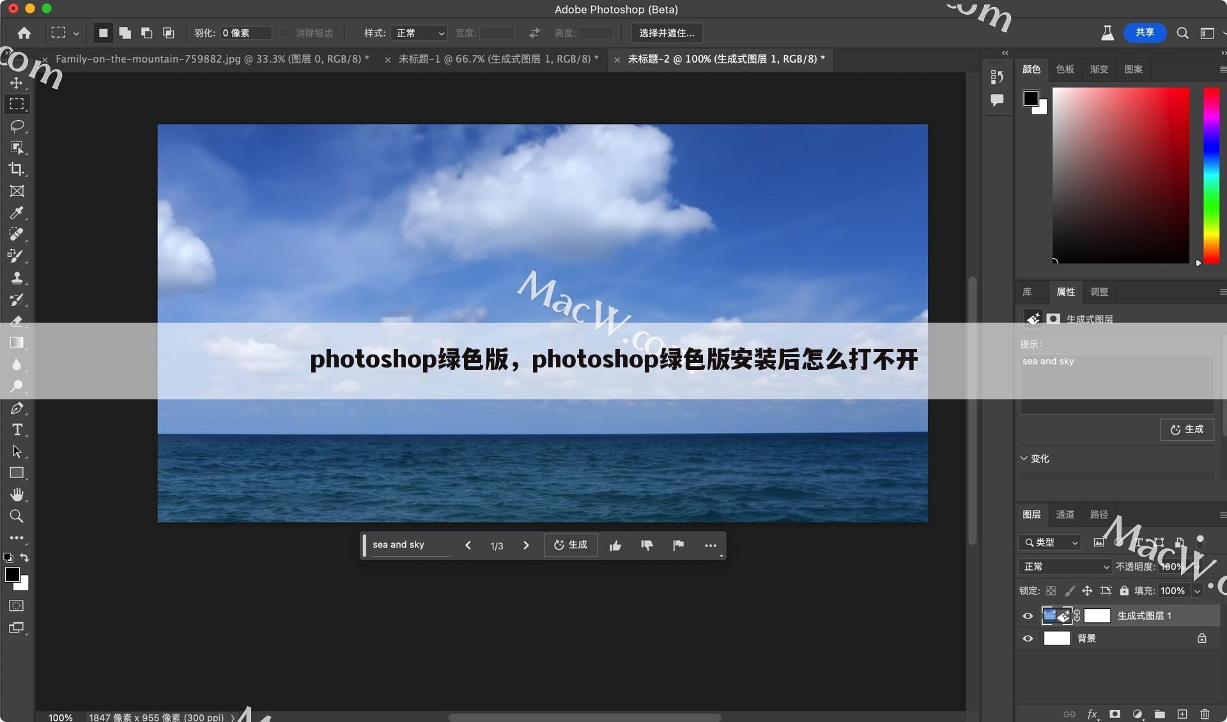Hide the 生成式图层 1 layer
Viewport: 1227px width, 722px height.
[x=1028, y=616]
